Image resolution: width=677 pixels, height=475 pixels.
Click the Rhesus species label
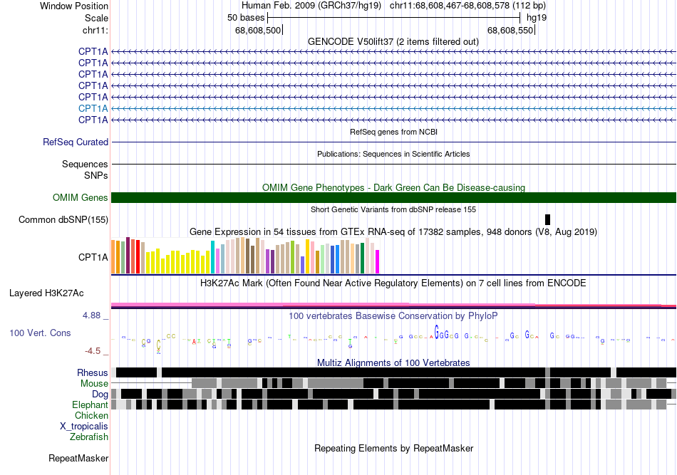(x=93, y=372)
